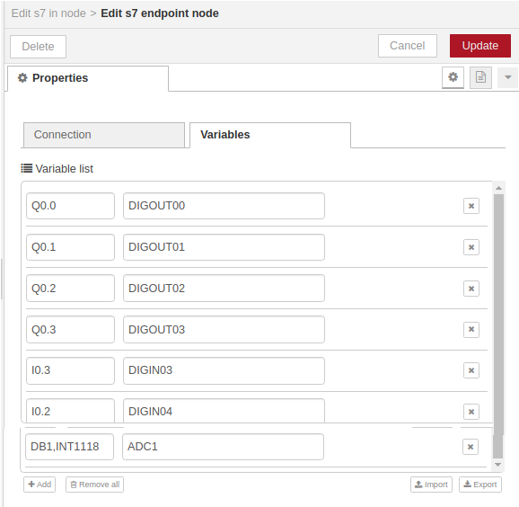Expand the properties tray dropdown arrow
Screen dimensions: 519x507
point(507,77)
